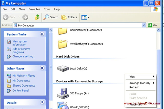Select Administrator's Documents folder icon
164x109 pixels.
[63, 31]
